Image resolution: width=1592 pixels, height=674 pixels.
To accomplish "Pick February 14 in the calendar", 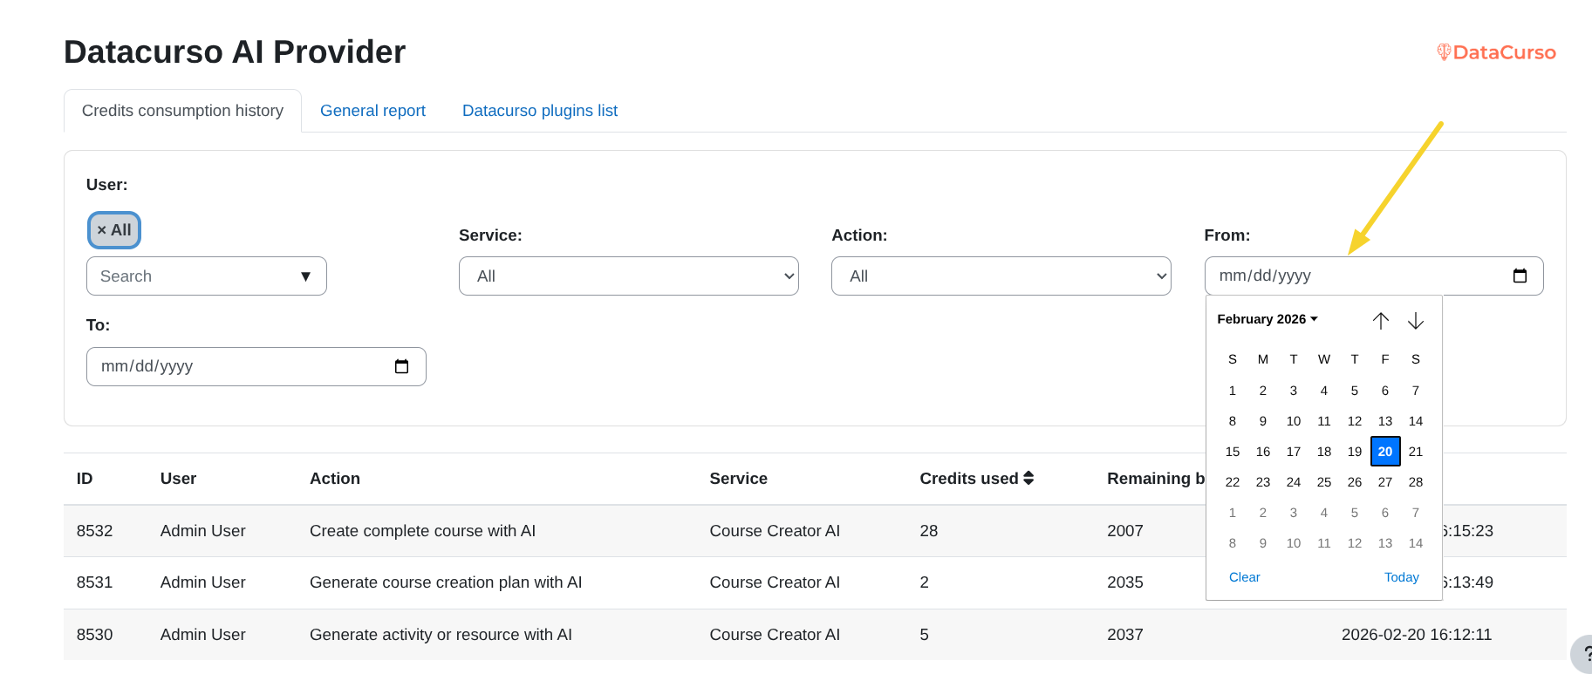I will 1415,421.
